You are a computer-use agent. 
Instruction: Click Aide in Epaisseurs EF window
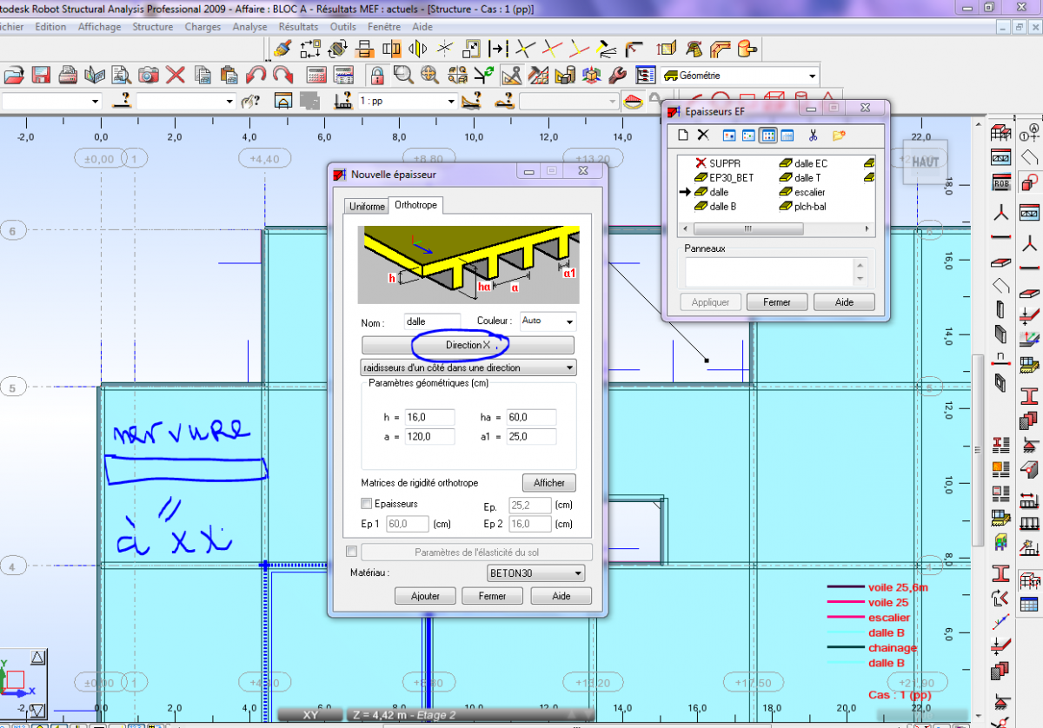(844, 302)
